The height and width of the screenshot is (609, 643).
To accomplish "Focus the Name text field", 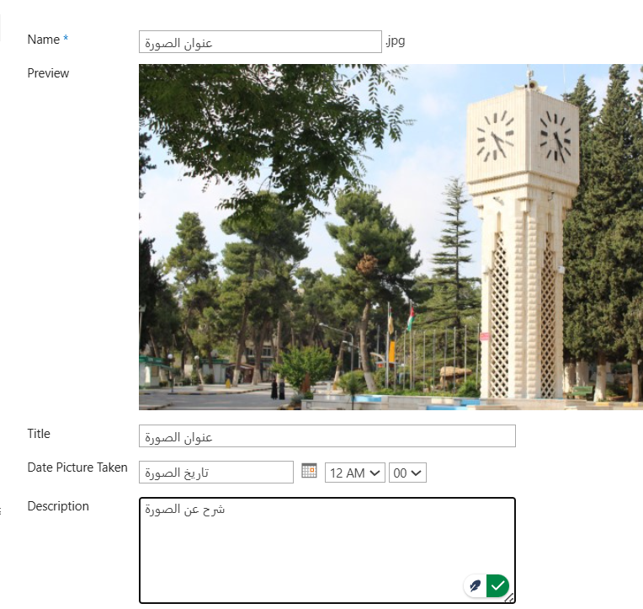I will coord(260,42).
